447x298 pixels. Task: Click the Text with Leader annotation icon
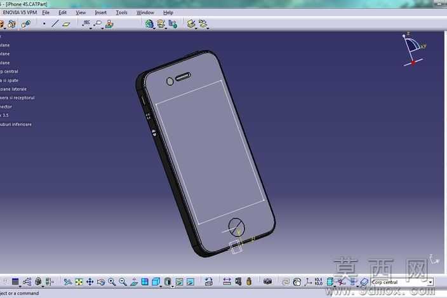coord(86,24)
